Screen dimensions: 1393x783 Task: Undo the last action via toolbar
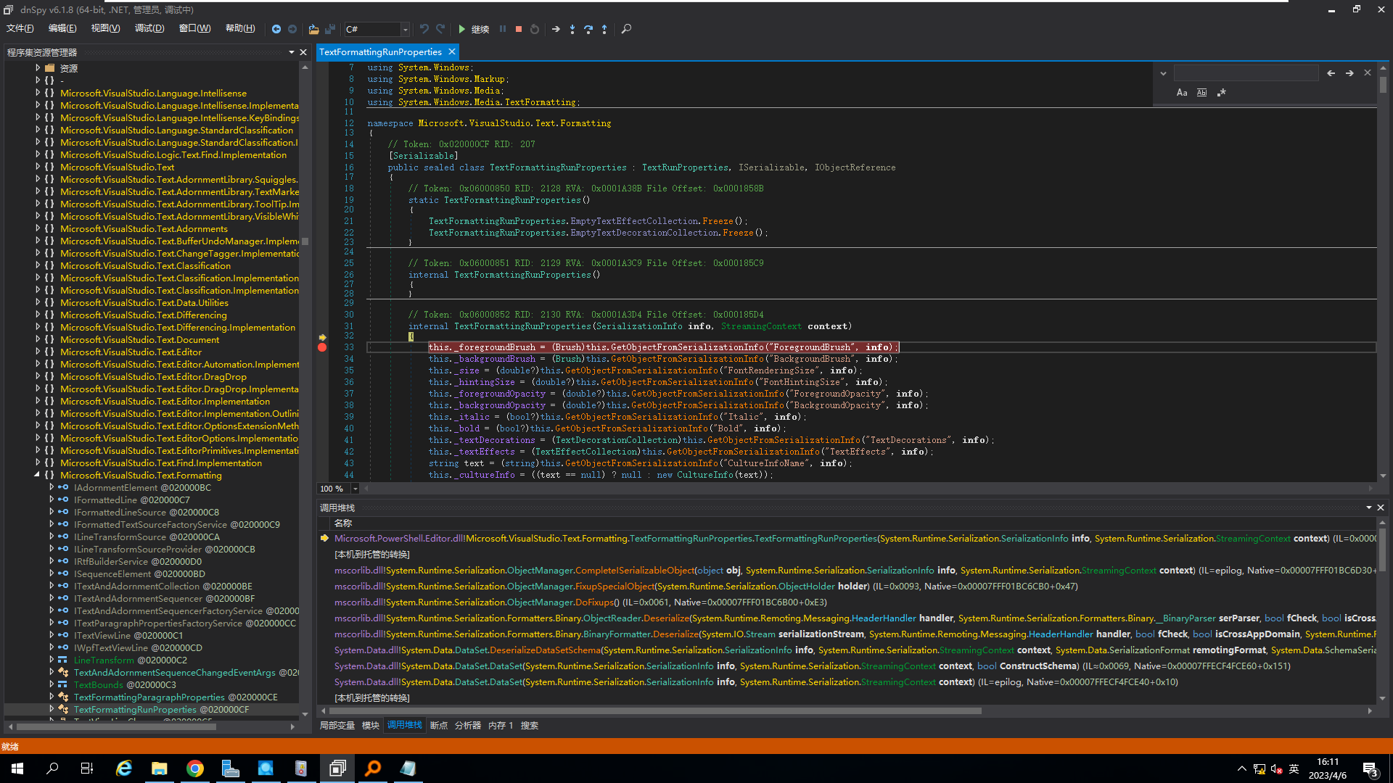pos(424,29)
